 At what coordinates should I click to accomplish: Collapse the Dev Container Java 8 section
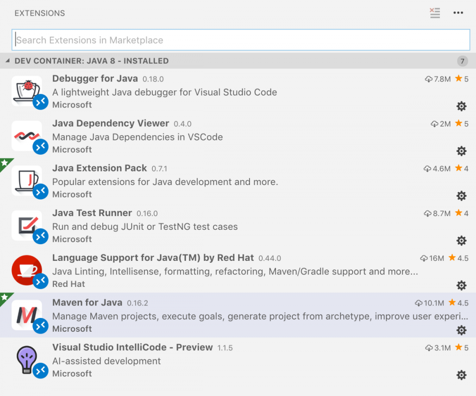point(8,61)
